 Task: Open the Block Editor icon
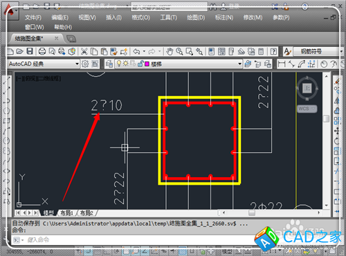124,51
